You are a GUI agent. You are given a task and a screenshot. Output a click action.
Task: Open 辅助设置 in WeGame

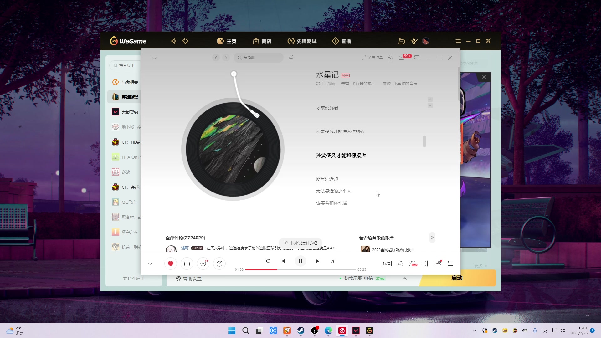click(x=189, y=279)
